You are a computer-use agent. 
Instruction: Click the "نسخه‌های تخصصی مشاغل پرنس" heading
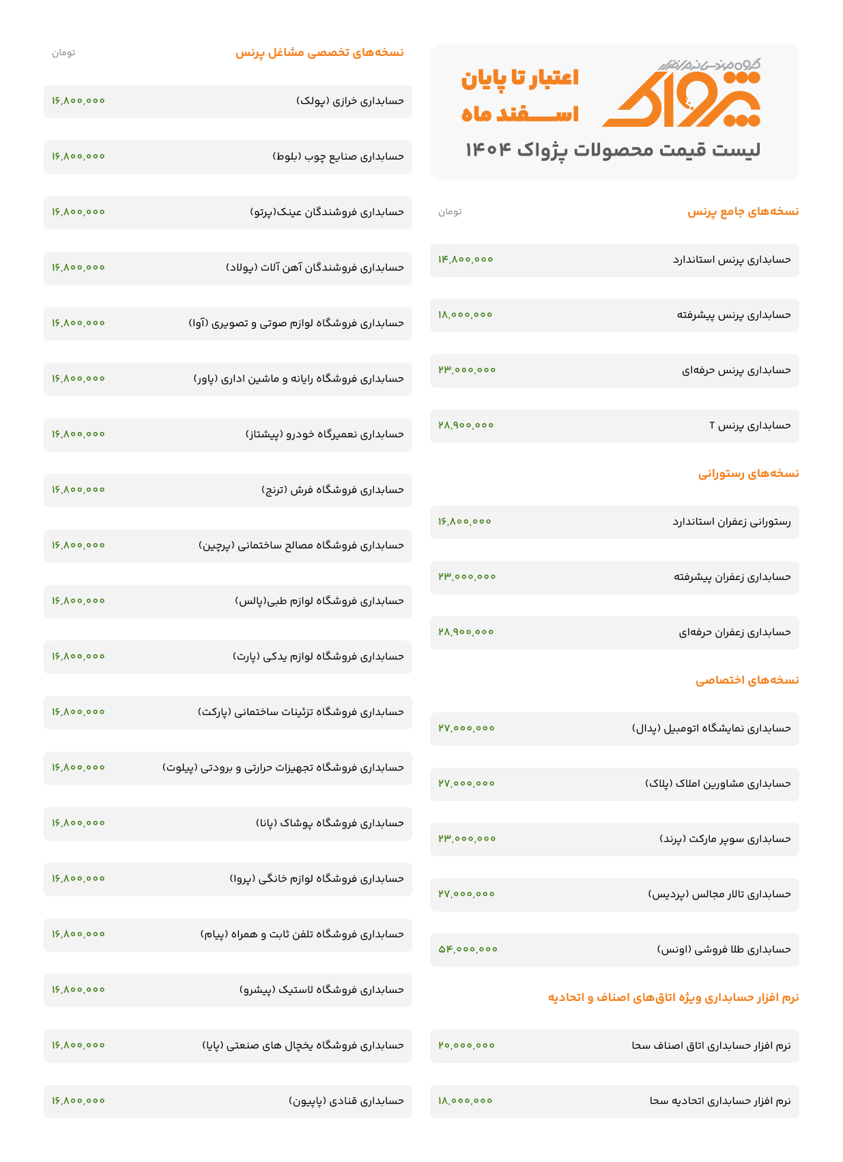coord(319,53)
